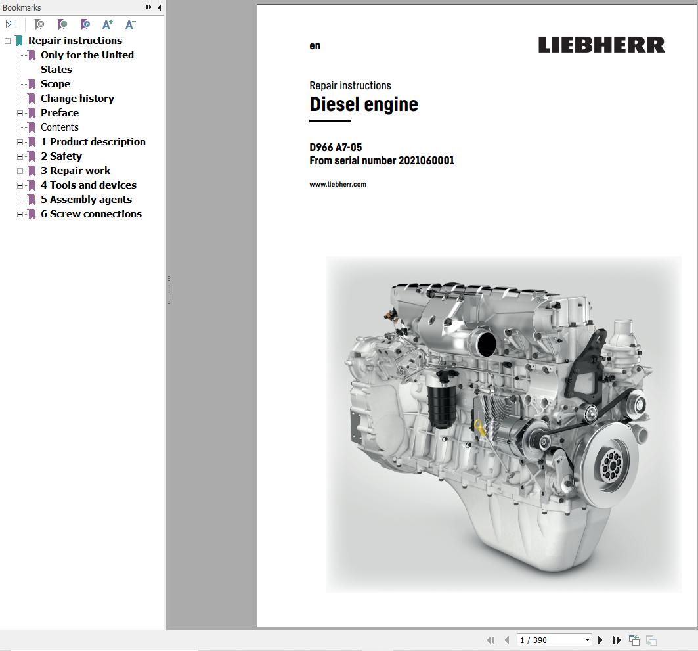Expand the 2 Safety bookmark
Screen dimensions: 698x651
click(x=20, y=156)
